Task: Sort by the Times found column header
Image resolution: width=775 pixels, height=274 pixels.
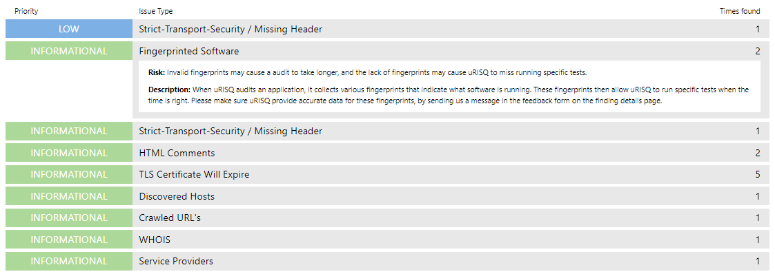Action: 740,11
